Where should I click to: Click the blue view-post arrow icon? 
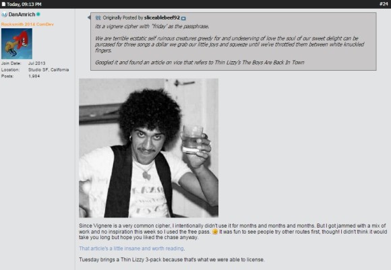[x=183, y=18]
